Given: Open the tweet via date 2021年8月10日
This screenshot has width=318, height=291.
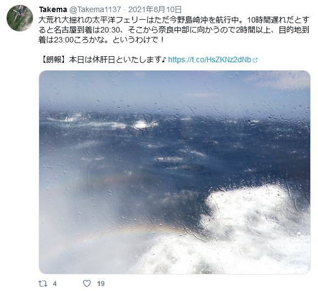Looking at the screenshot, I should [x=155, y=9].
